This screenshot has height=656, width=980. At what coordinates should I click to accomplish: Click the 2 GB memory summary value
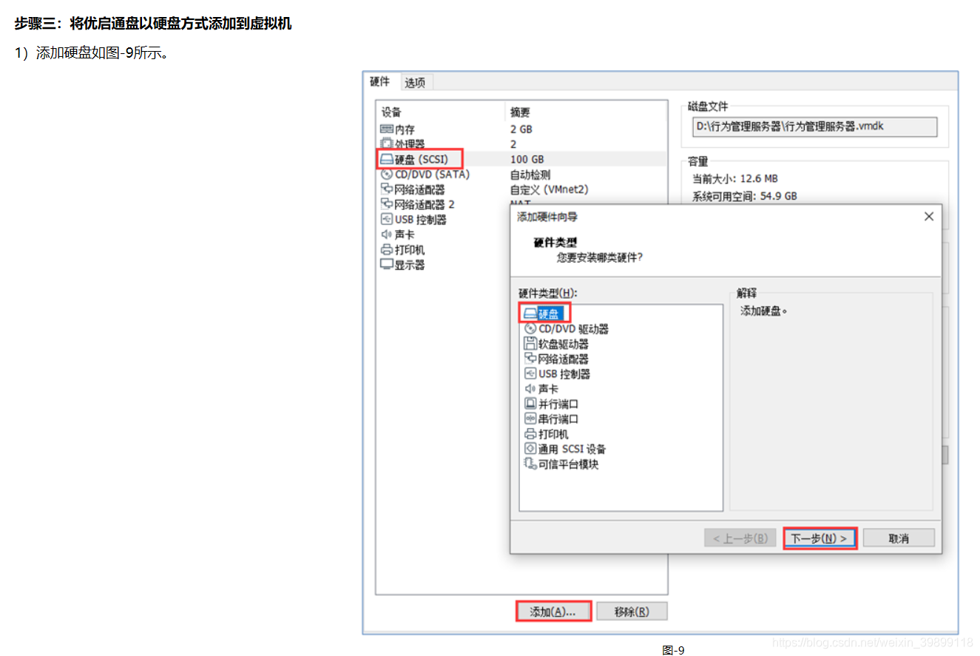point(521,129)
